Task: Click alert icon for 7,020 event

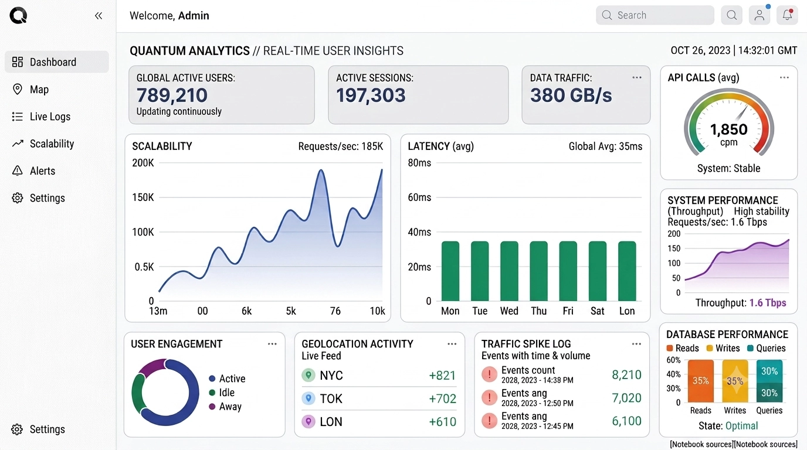Action: click(x=489, y=398)
